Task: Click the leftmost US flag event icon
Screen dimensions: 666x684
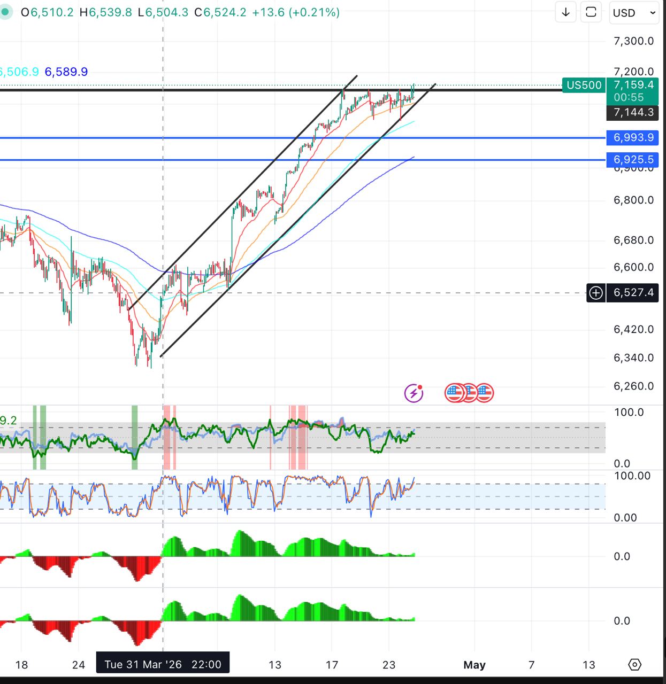Action: pyautogui.click(x=454, y=393)
